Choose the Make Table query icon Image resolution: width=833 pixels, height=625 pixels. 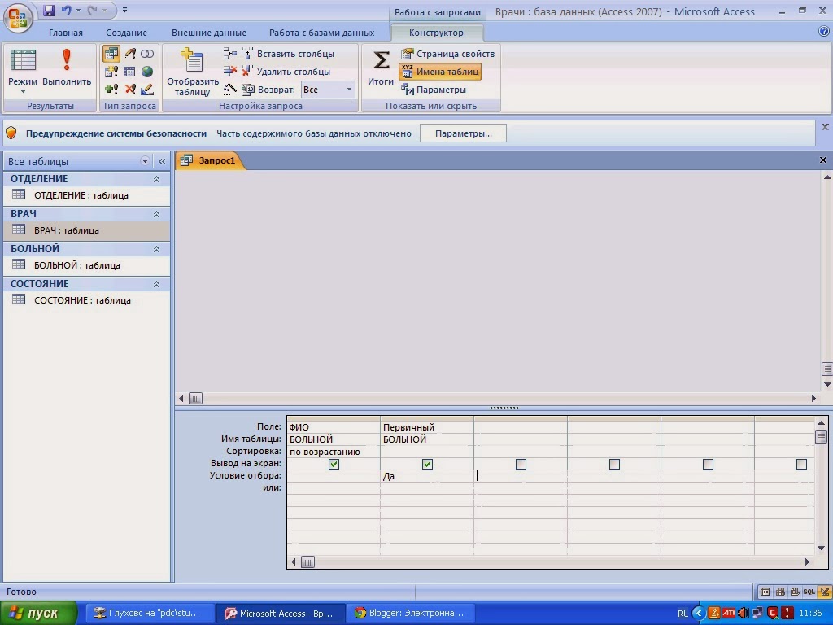click(x=111, y=72)
